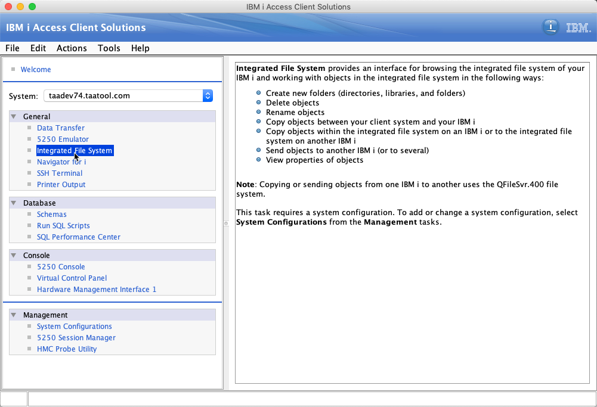
Task: Open Printer Output
Action: [61, 185]
